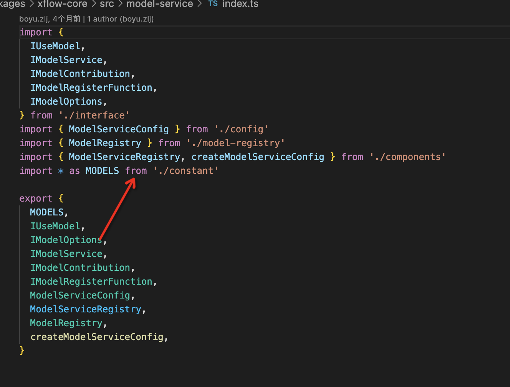The width and height of the screenshot is (510, 387).
Task: Click MODELS in the 'import * as' line
Action: (102, 171)
